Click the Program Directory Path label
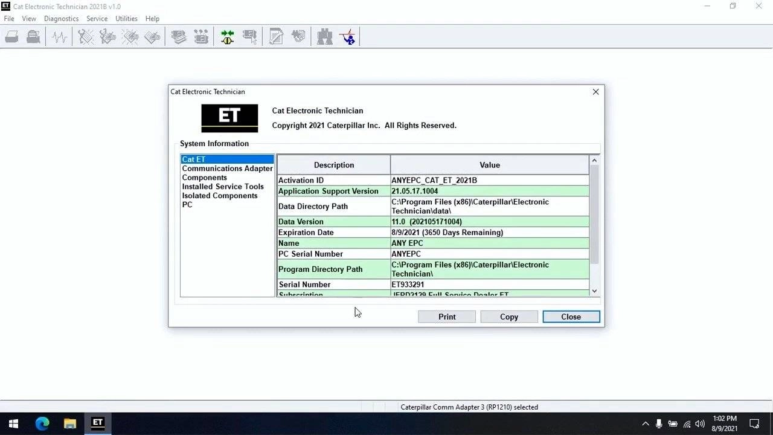This screenshot has width=773, height=435. 320,269
